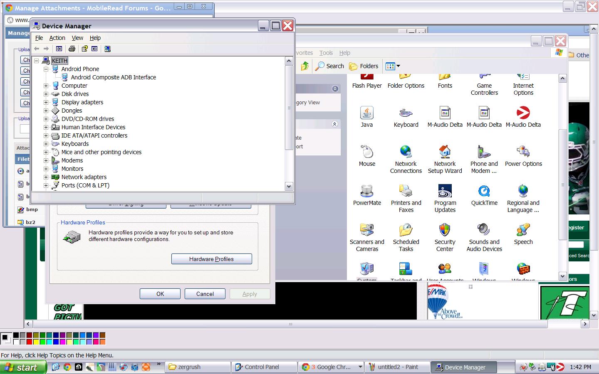Switch to Control Panel taskbar button

(265, 367)
